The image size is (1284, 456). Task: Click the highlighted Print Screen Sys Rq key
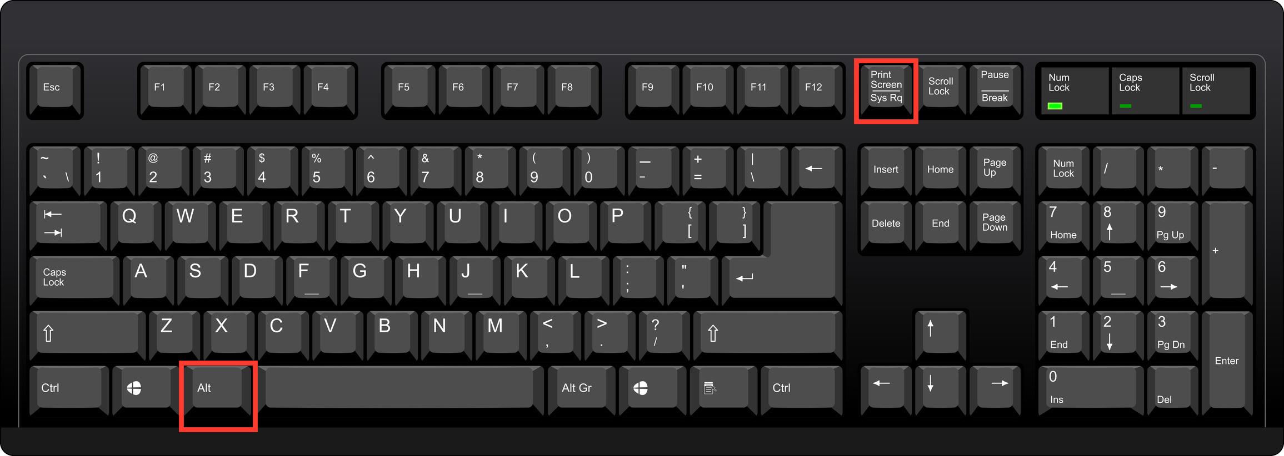click(886, 90)
